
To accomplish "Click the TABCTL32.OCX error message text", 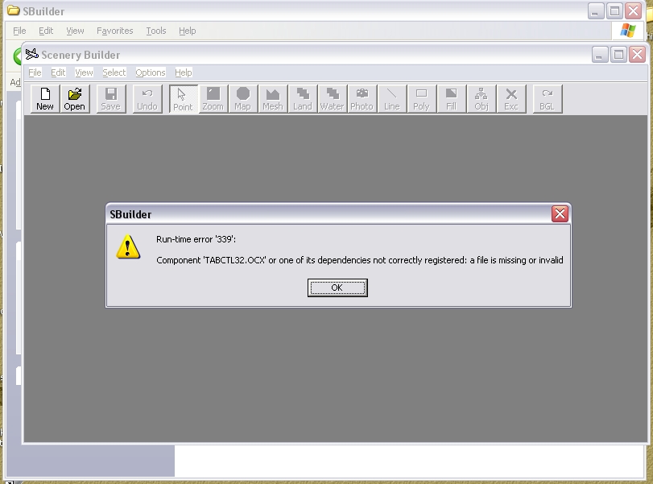I will [x=360, y=260].
